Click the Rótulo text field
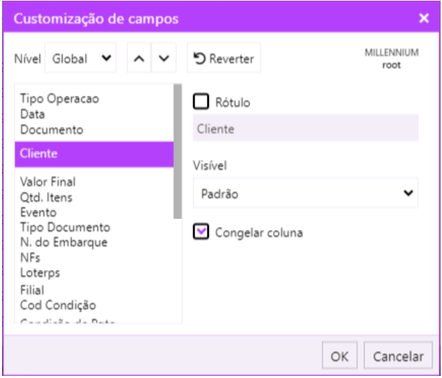Screen dimensions: 442x378 coord(305,128)
